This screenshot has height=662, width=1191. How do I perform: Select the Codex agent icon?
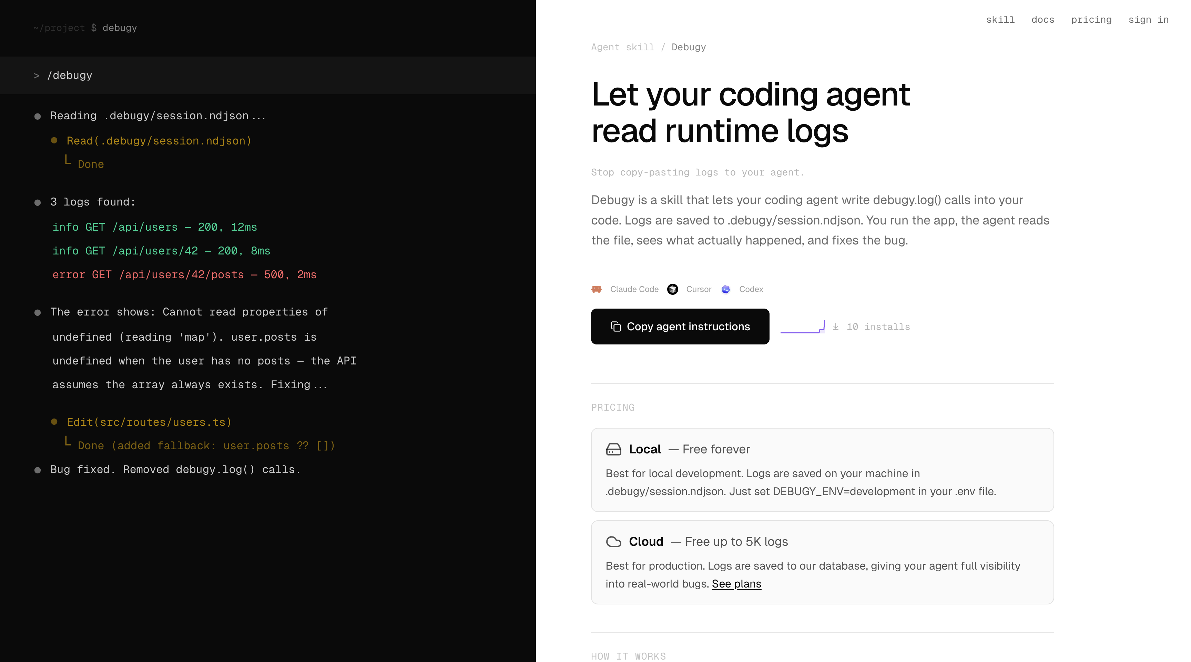click(x=726, y=289)
